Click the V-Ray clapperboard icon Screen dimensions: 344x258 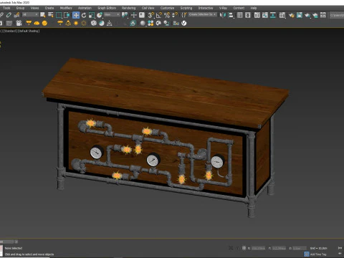[x=19, y=23]
